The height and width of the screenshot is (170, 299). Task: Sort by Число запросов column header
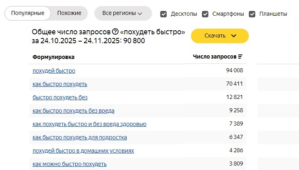click(x=215, y=57)
